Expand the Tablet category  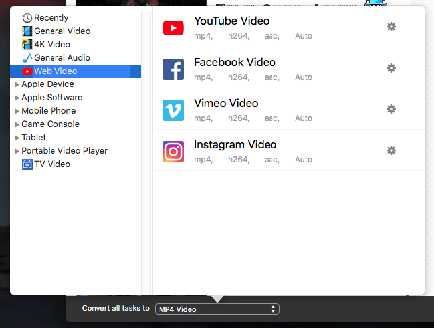coord(17,138)
